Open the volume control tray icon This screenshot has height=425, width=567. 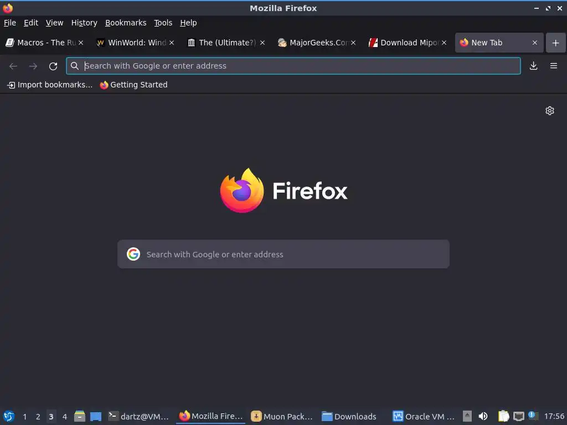pos(483,416)
